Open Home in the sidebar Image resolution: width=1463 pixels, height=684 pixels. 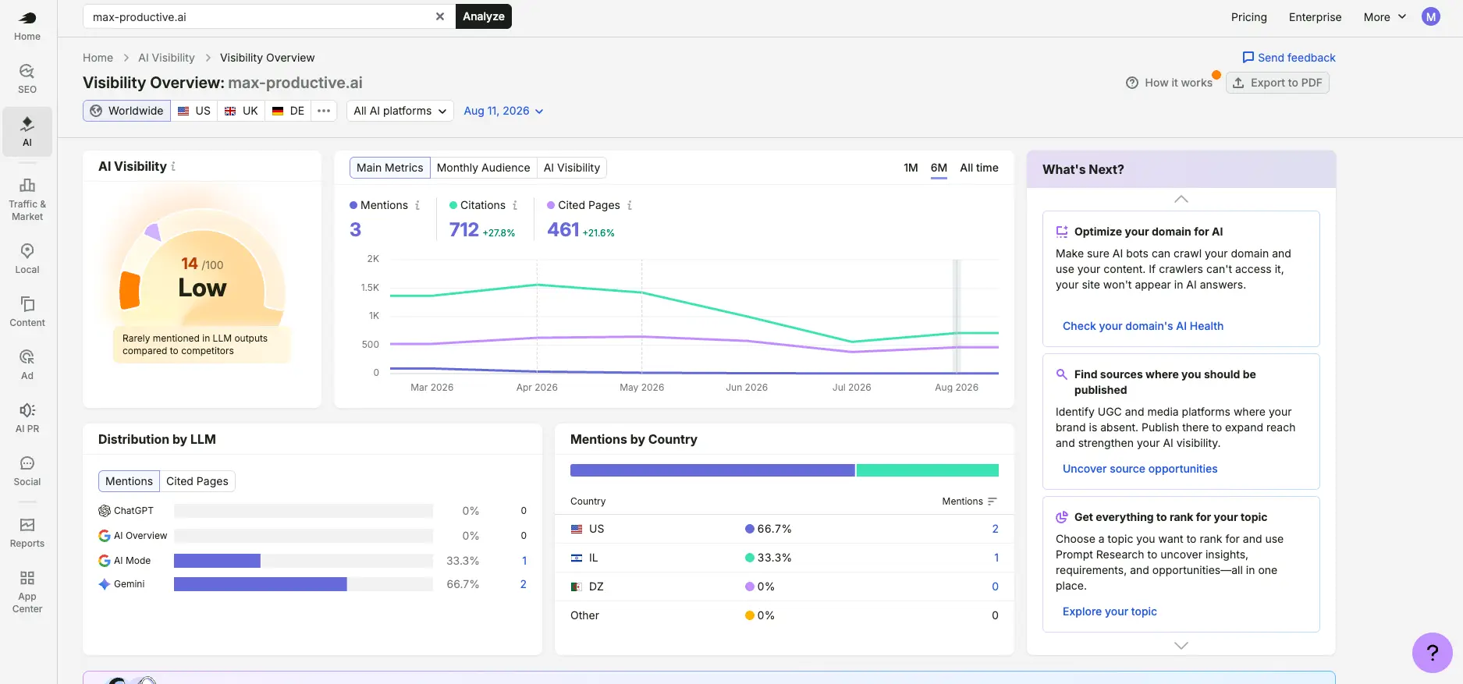coord(27,26)
